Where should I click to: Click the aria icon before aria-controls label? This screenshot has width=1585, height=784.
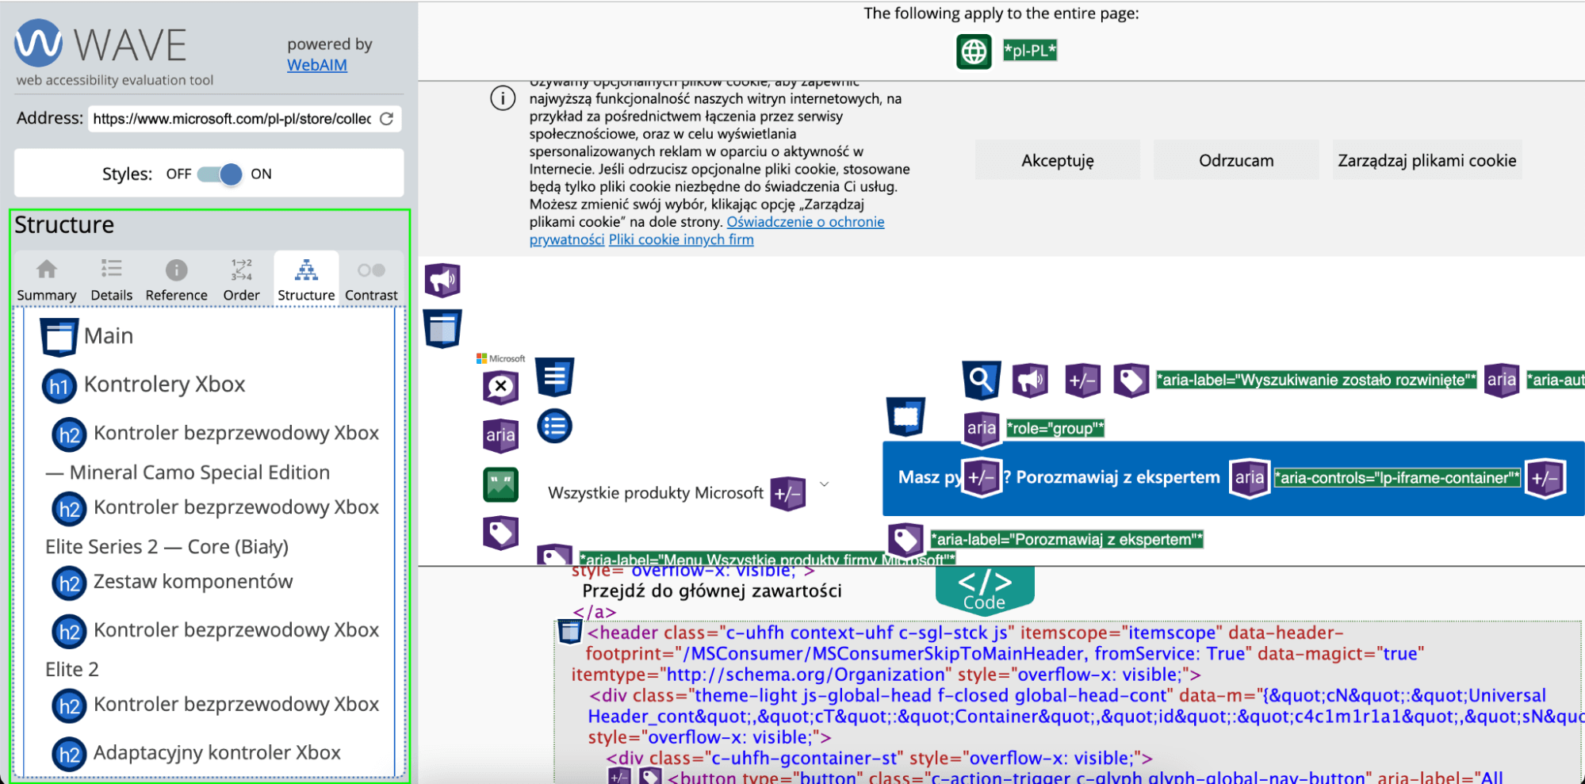tap(1250, 478)
